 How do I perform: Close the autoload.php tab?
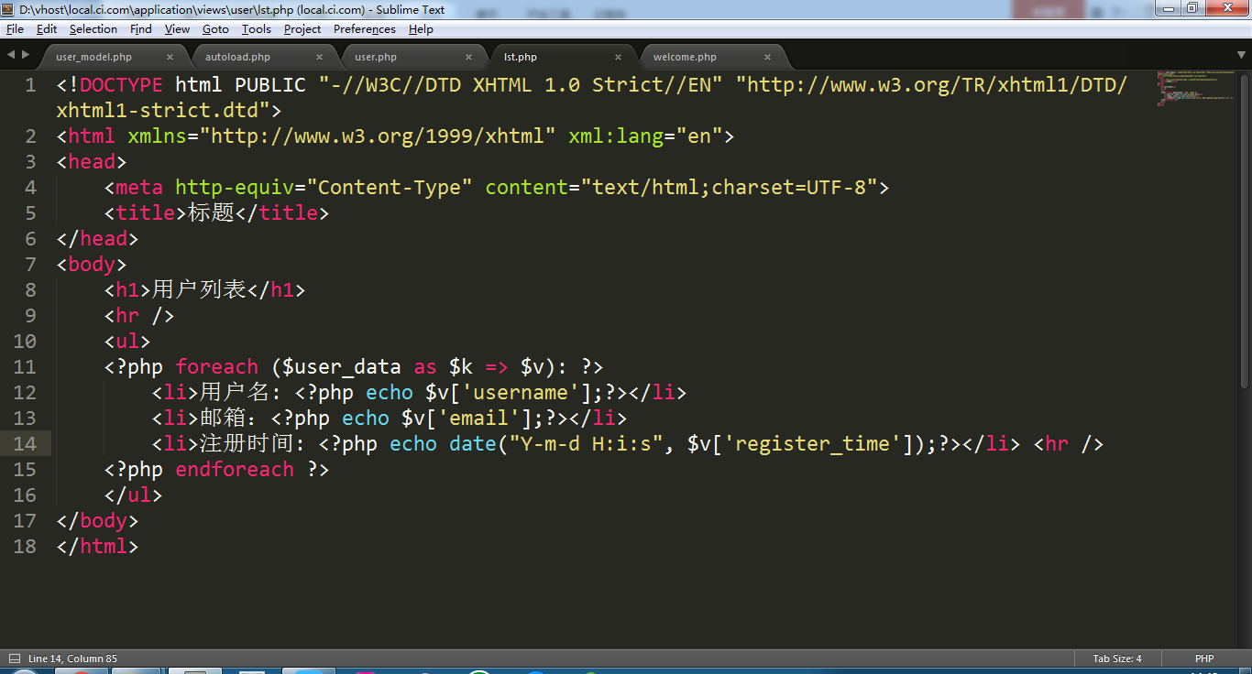pyautogui.click(x=320, y=57)
